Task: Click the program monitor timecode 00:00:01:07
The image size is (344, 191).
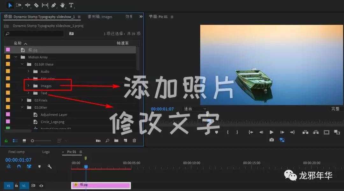Action: tap(162, 109)
